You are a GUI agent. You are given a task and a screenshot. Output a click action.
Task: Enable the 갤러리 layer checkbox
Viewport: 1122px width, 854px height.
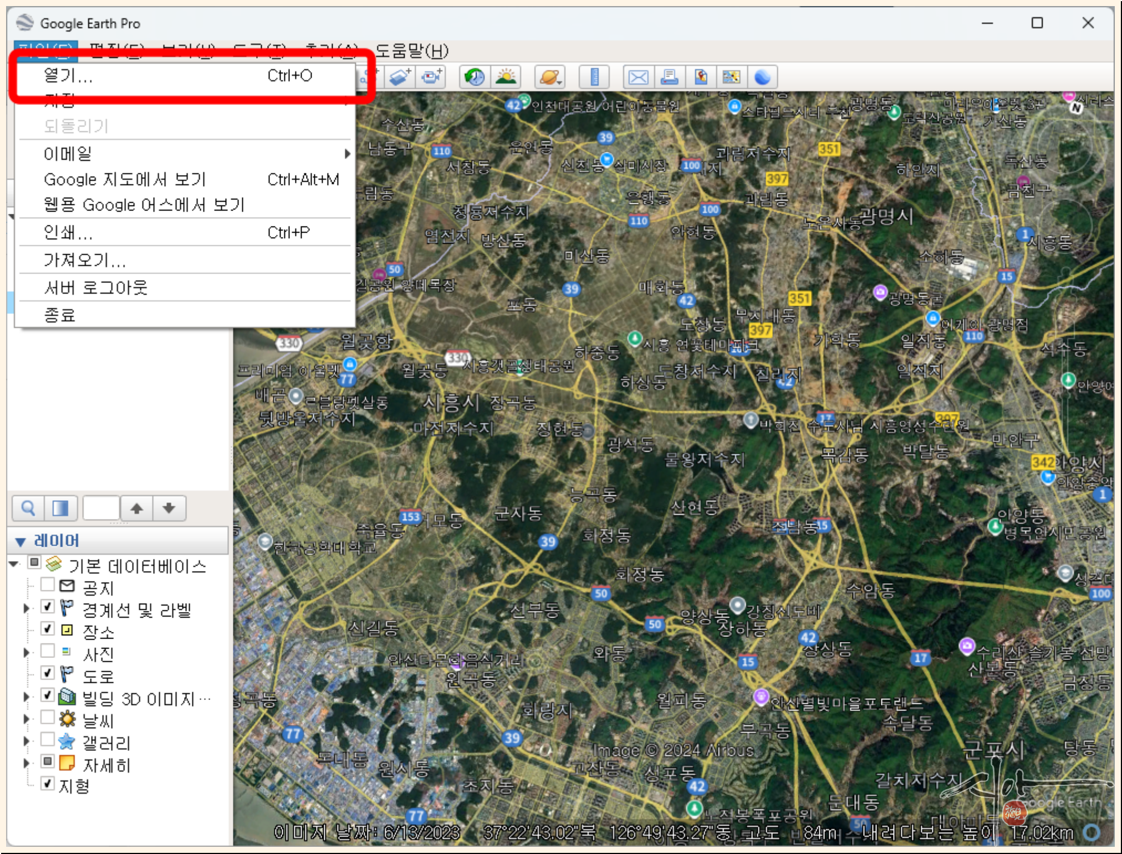(x=48, y=739)
